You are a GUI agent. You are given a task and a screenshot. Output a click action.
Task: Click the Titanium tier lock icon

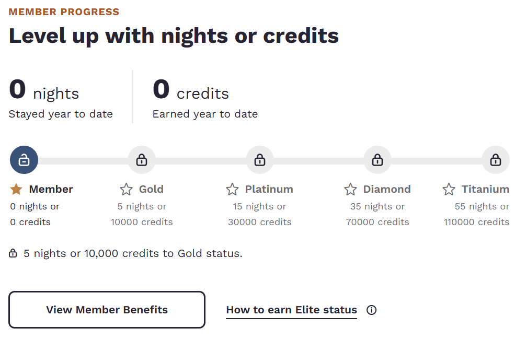(x=496, y=160)
